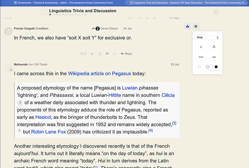Click footnote reference [4]
The width and height of the screenshot is (249, 168).
[x=150, y=130]
